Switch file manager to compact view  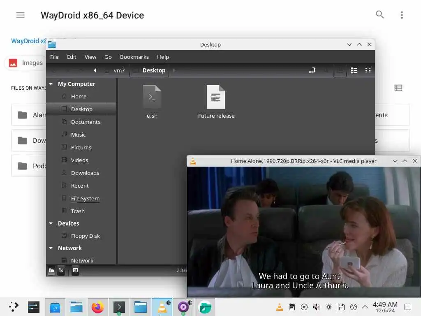pos(368,70)
